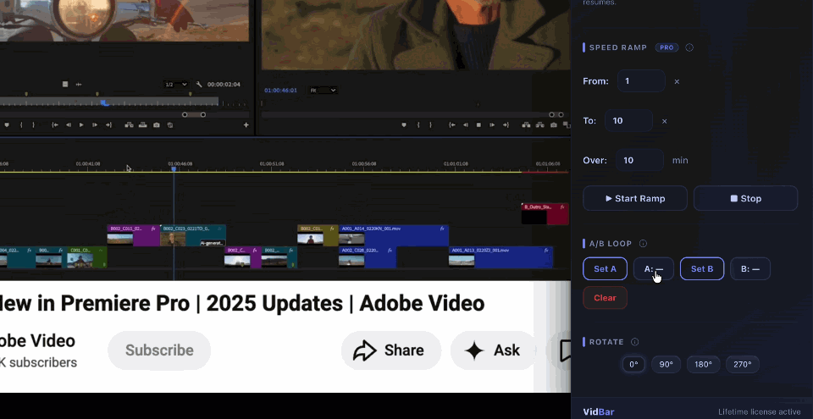Clear the A/B loop
Viewport: 813px width, 419px height.
[605, 298]
